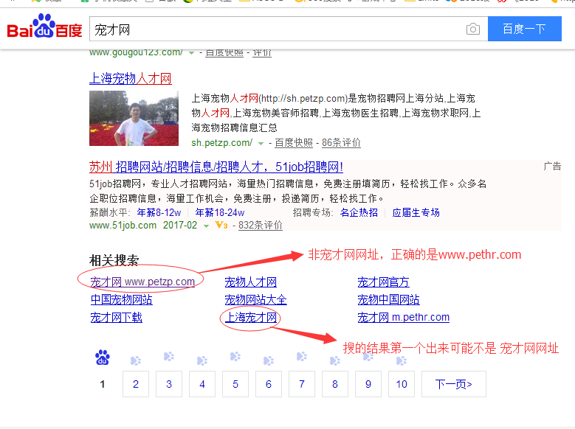
Task: Click the www.51job.com green URL
Action: pyautogui.click(x=123, y=225)
